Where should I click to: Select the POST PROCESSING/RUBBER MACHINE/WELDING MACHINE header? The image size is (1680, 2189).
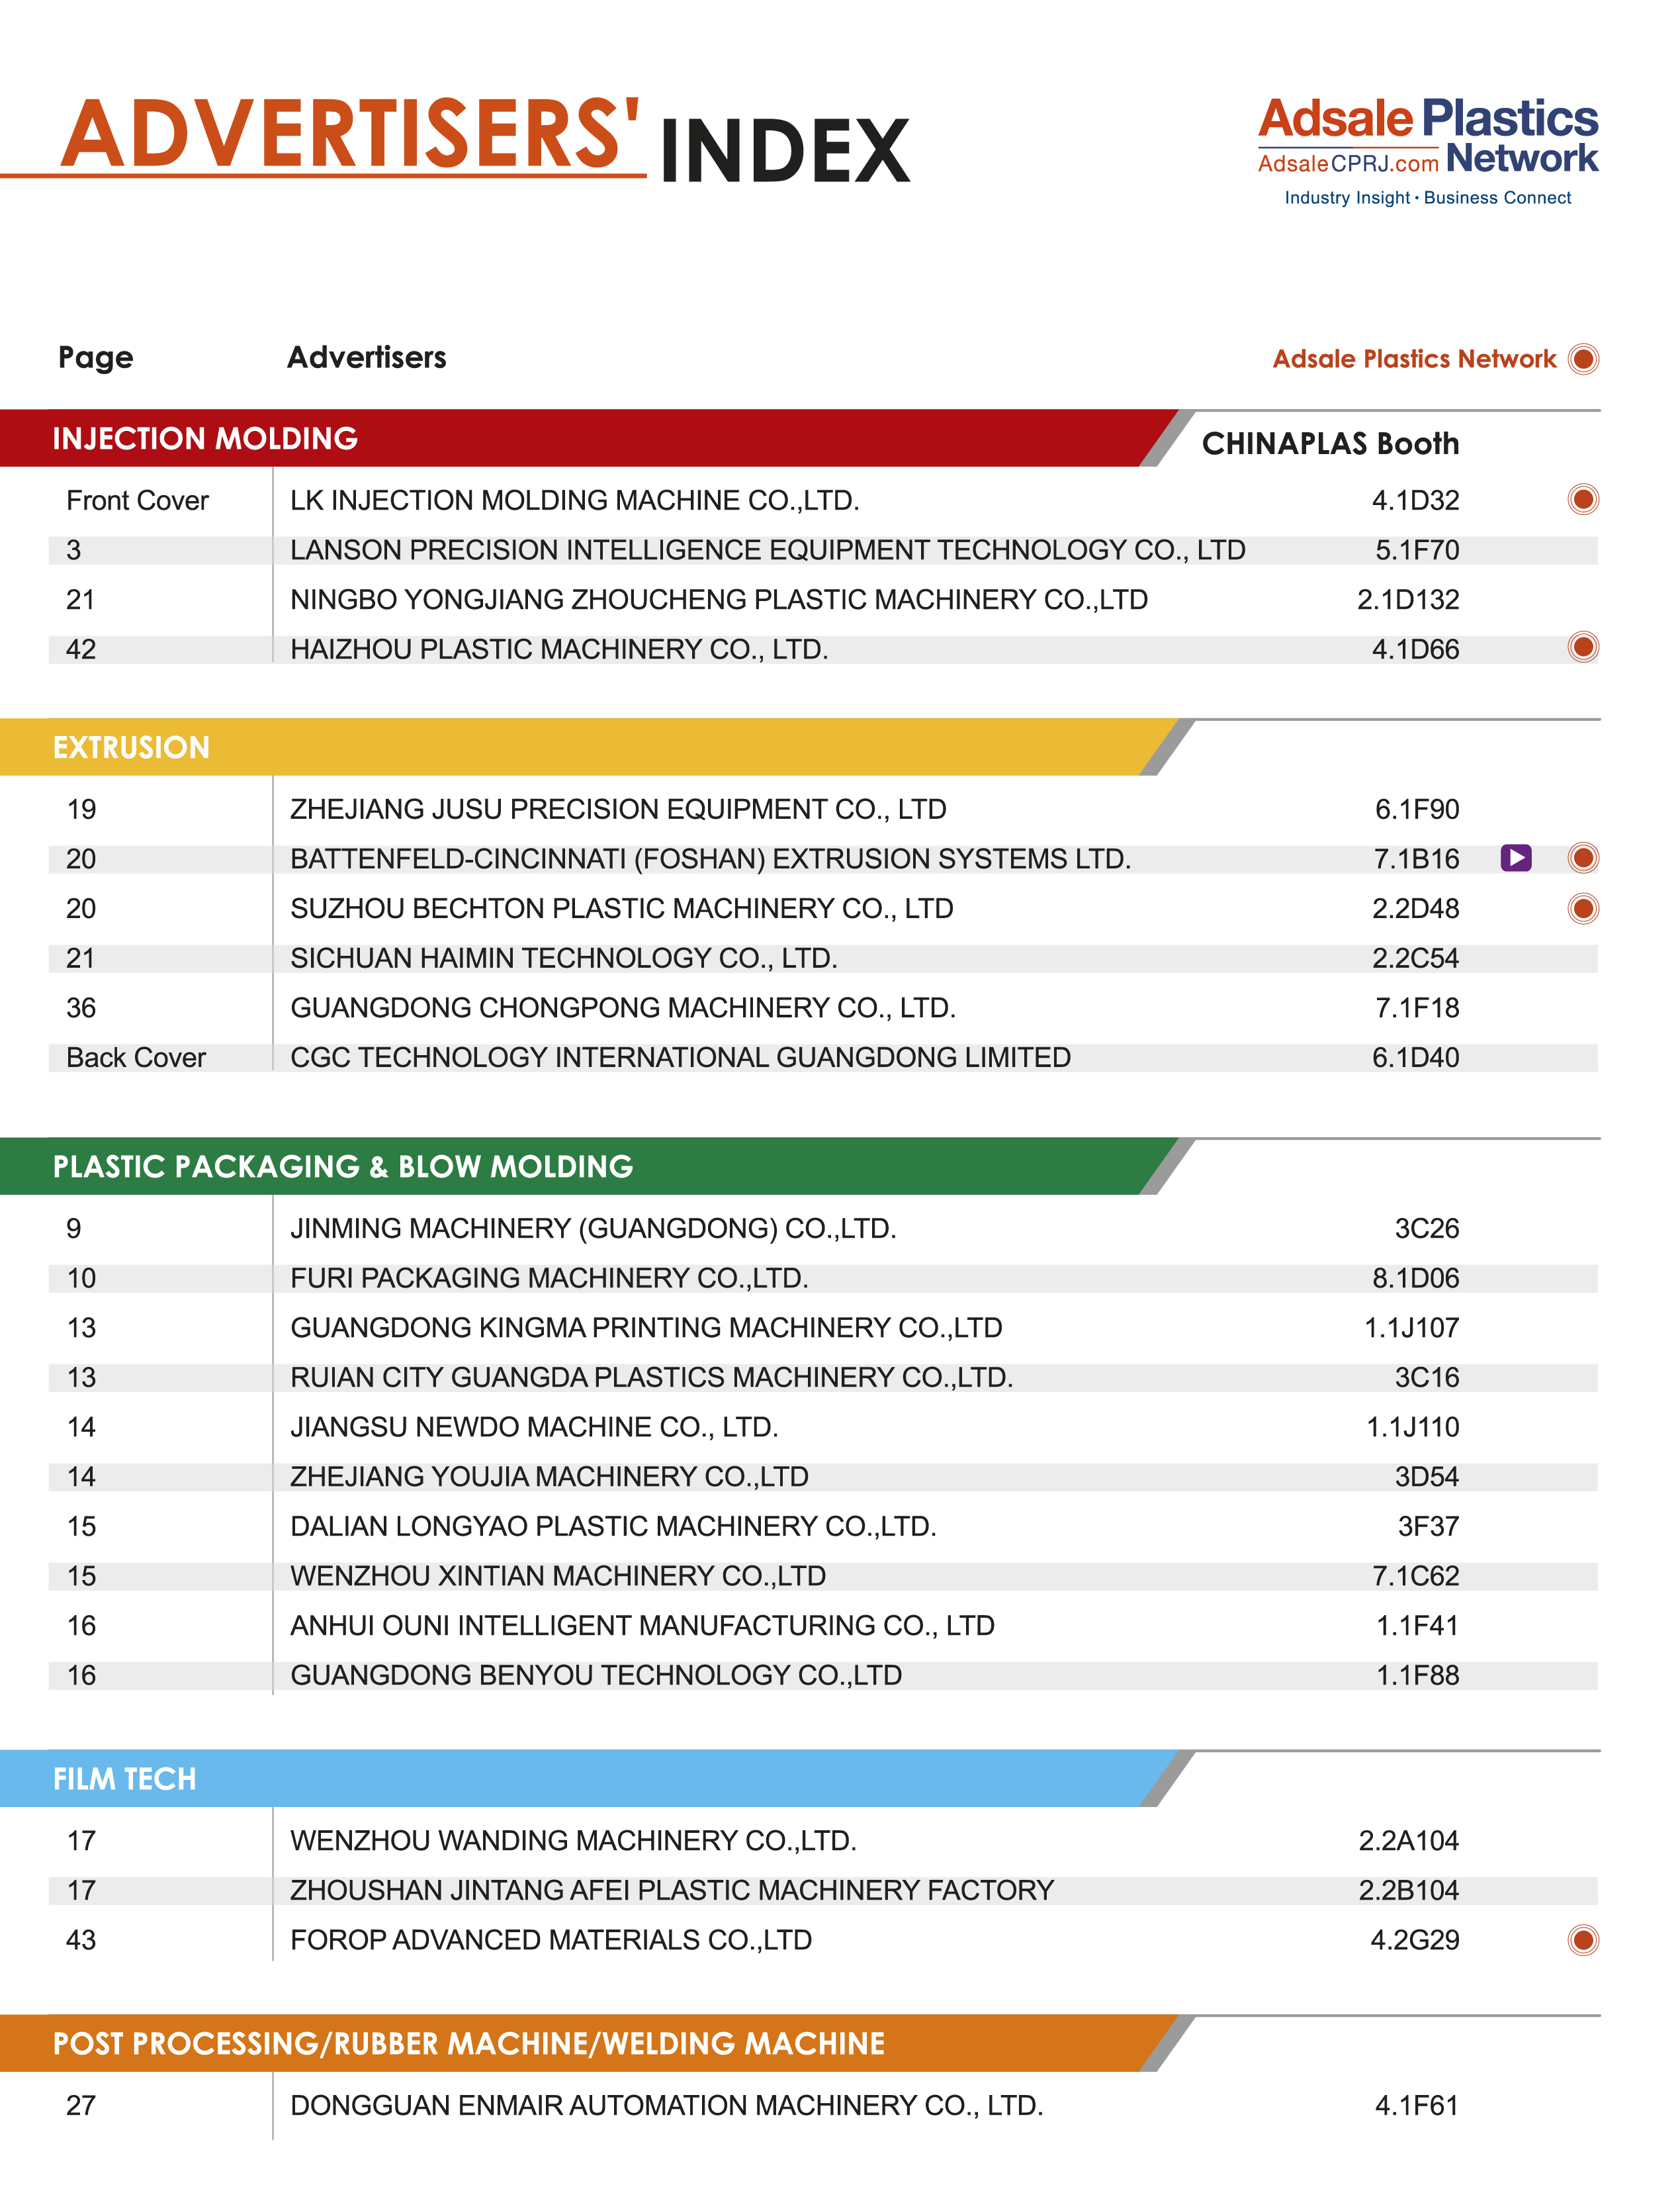(468, 2043)
